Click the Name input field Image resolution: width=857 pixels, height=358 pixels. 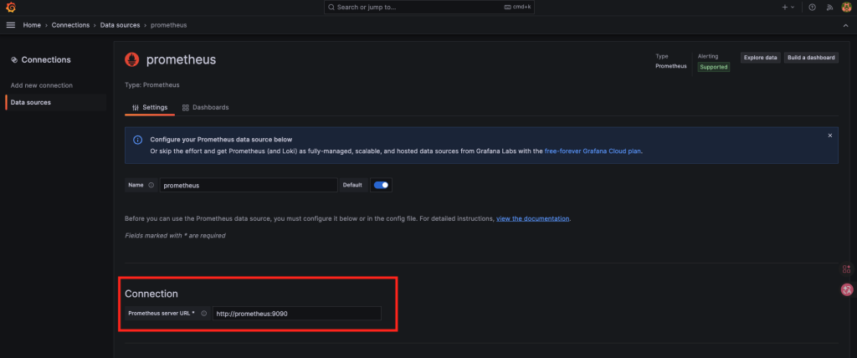click(248, 186)
